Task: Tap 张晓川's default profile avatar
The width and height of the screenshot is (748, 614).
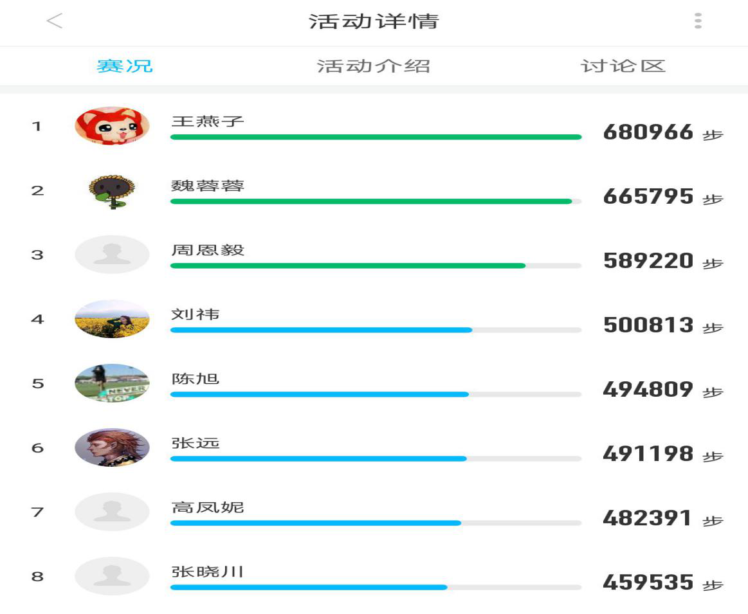Action: [112, 576]
